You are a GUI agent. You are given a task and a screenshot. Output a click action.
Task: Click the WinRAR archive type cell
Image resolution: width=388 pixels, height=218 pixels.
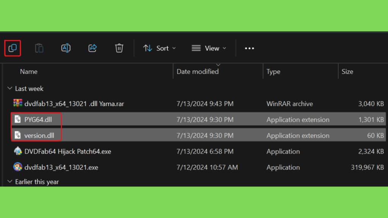coord(290,104)
